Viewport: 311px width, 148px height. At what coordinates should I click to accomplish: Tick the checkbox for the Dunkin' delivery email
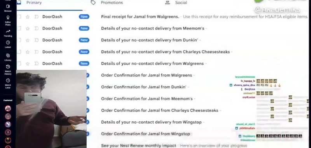pos(19,40)
